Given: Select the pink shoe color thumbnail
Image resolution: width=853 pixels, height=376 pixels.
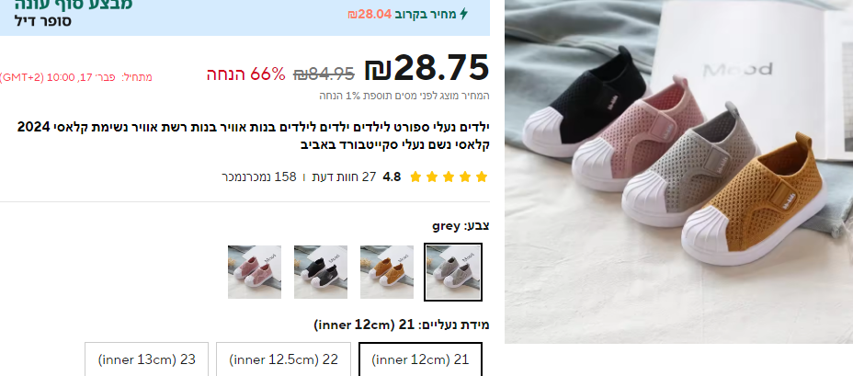Looking at the screenshot, I should point(255,271).
